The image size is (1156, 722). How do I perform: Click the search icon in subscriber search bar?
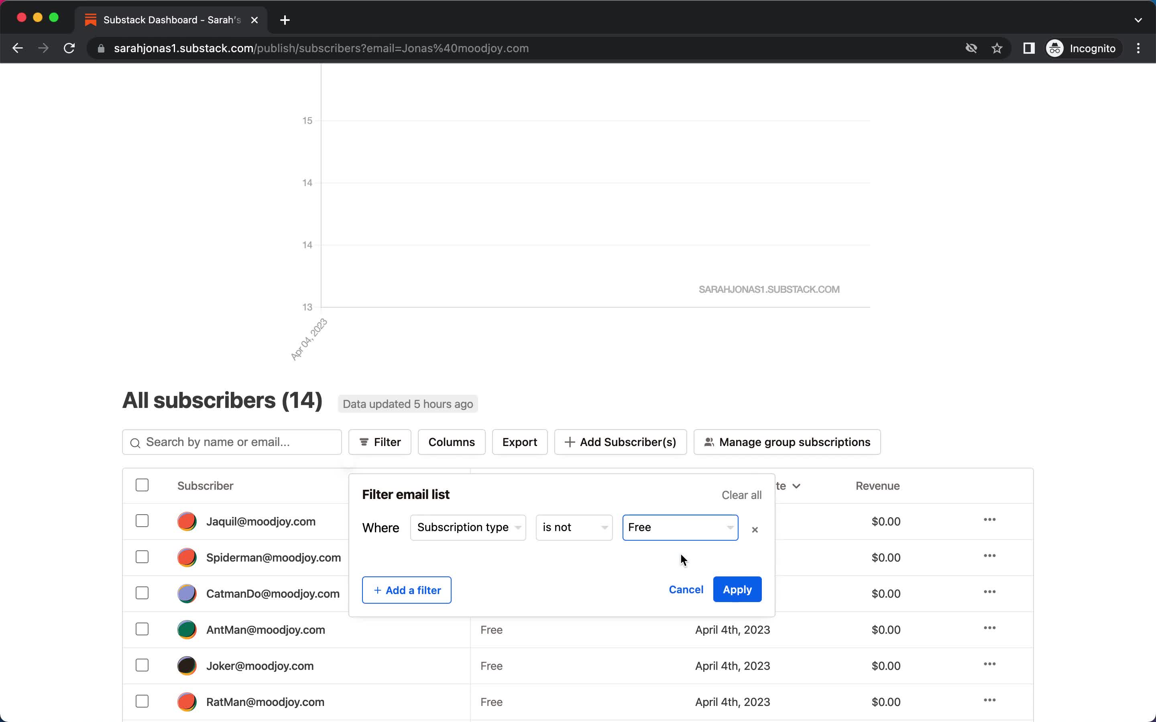135,442
